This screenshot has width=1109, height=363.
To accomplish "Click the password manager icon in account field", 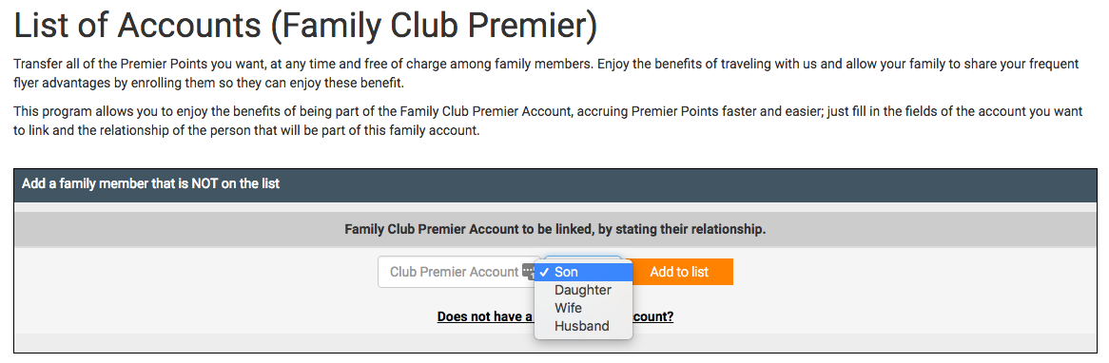I will click(529, 272).
